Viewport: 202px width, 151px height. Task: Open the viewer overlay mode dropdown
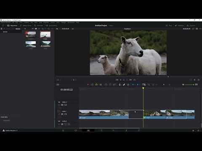click(58, 80)
